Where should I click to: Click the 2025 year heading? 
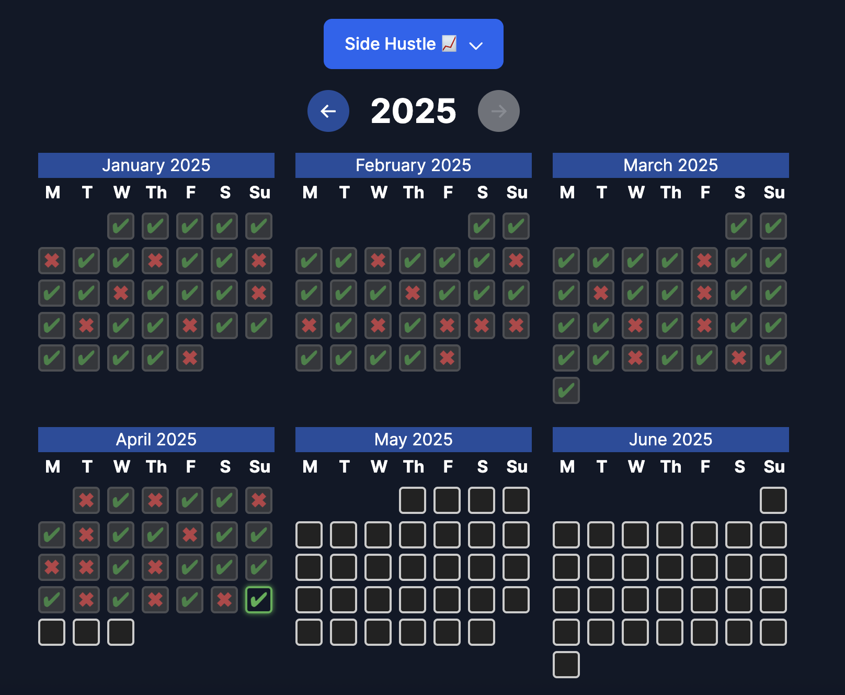click(x=413, y=111)
